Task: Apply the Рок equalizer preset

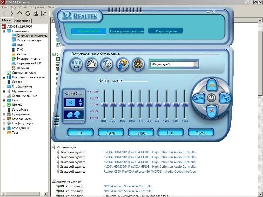Action: pyautogui.click(x=170, y=133)
